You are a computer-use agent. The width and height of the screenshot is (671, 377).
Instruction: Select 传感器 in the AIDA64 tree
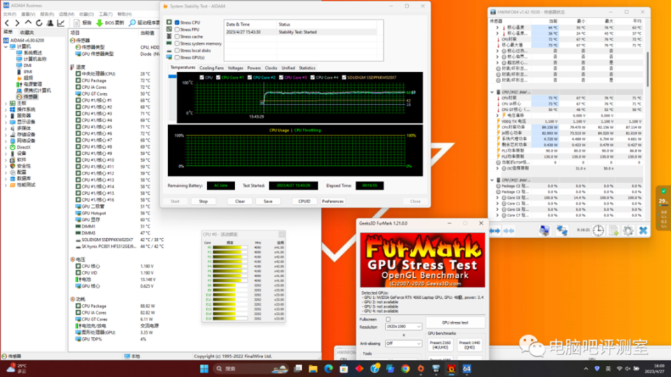click(x=27, y=96)
